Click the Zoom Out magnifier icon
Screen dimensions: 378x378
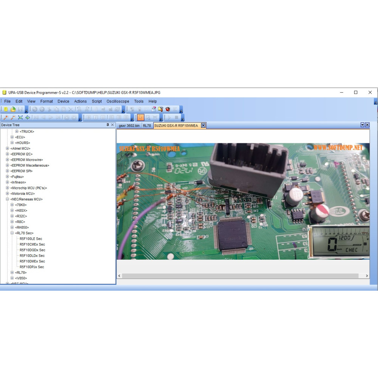[x=13, y=118]
